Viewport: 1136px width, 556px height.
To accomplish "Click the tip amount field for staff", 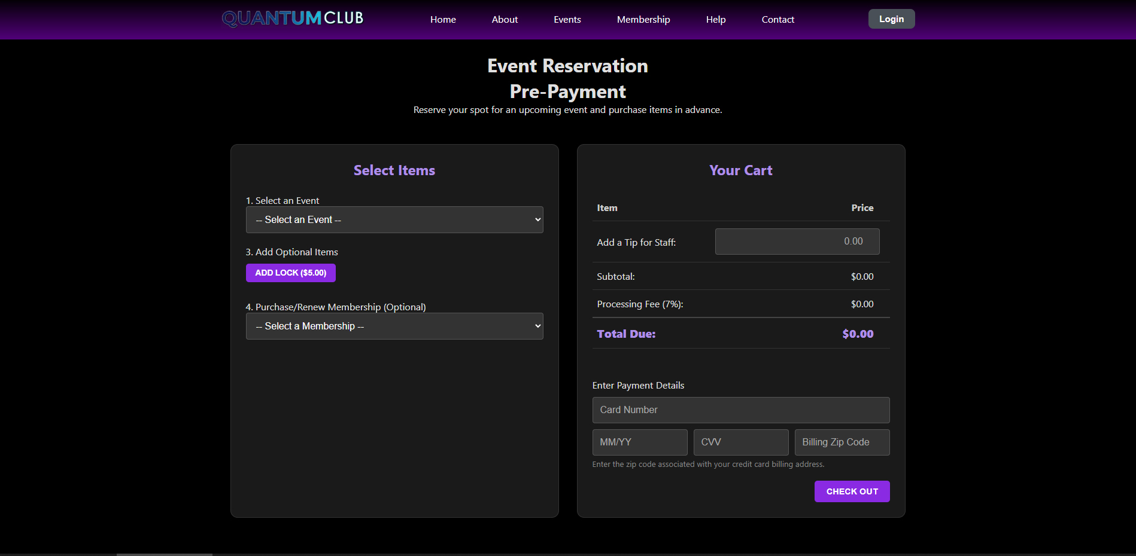I will click(797, 242).
